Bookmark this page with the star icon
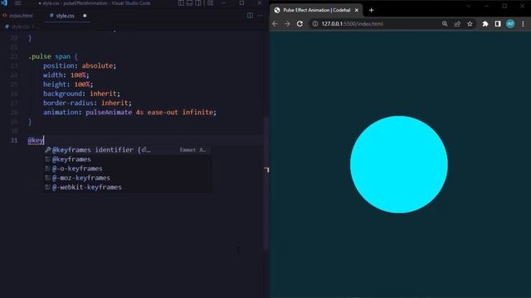 point(470,24)
